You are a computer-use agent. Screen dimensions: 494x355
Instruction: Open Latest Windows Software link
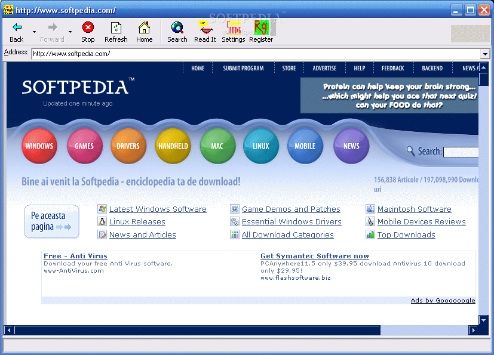(x=158, y=209)
